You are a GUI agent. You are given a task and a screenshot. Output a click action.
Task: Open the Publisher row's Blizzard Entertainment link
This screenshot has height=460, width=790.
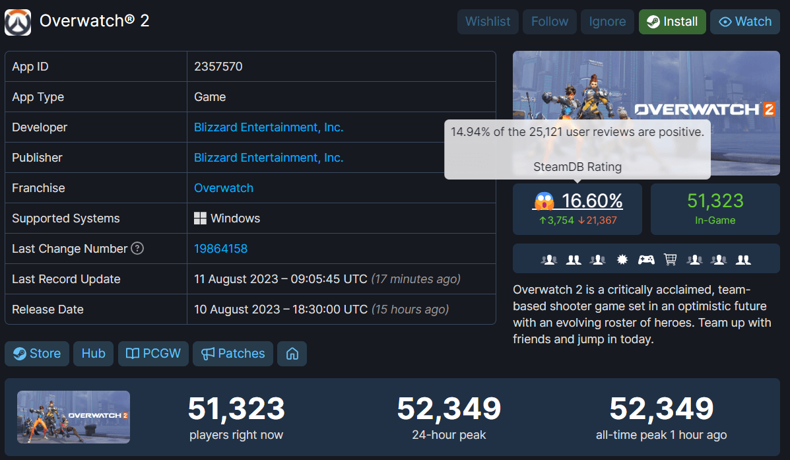point(269,158)
